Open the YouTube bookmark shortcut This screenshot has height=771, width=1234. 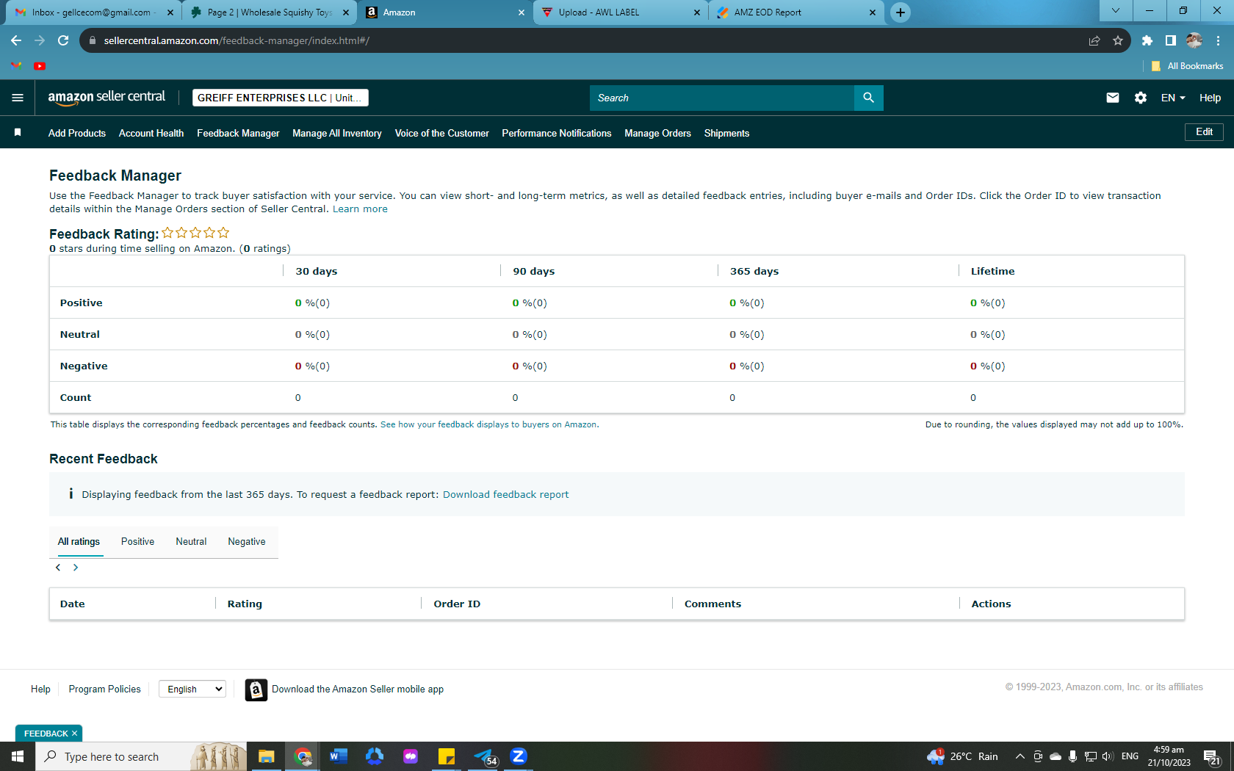pyautogui.click(x=40, y=66)
